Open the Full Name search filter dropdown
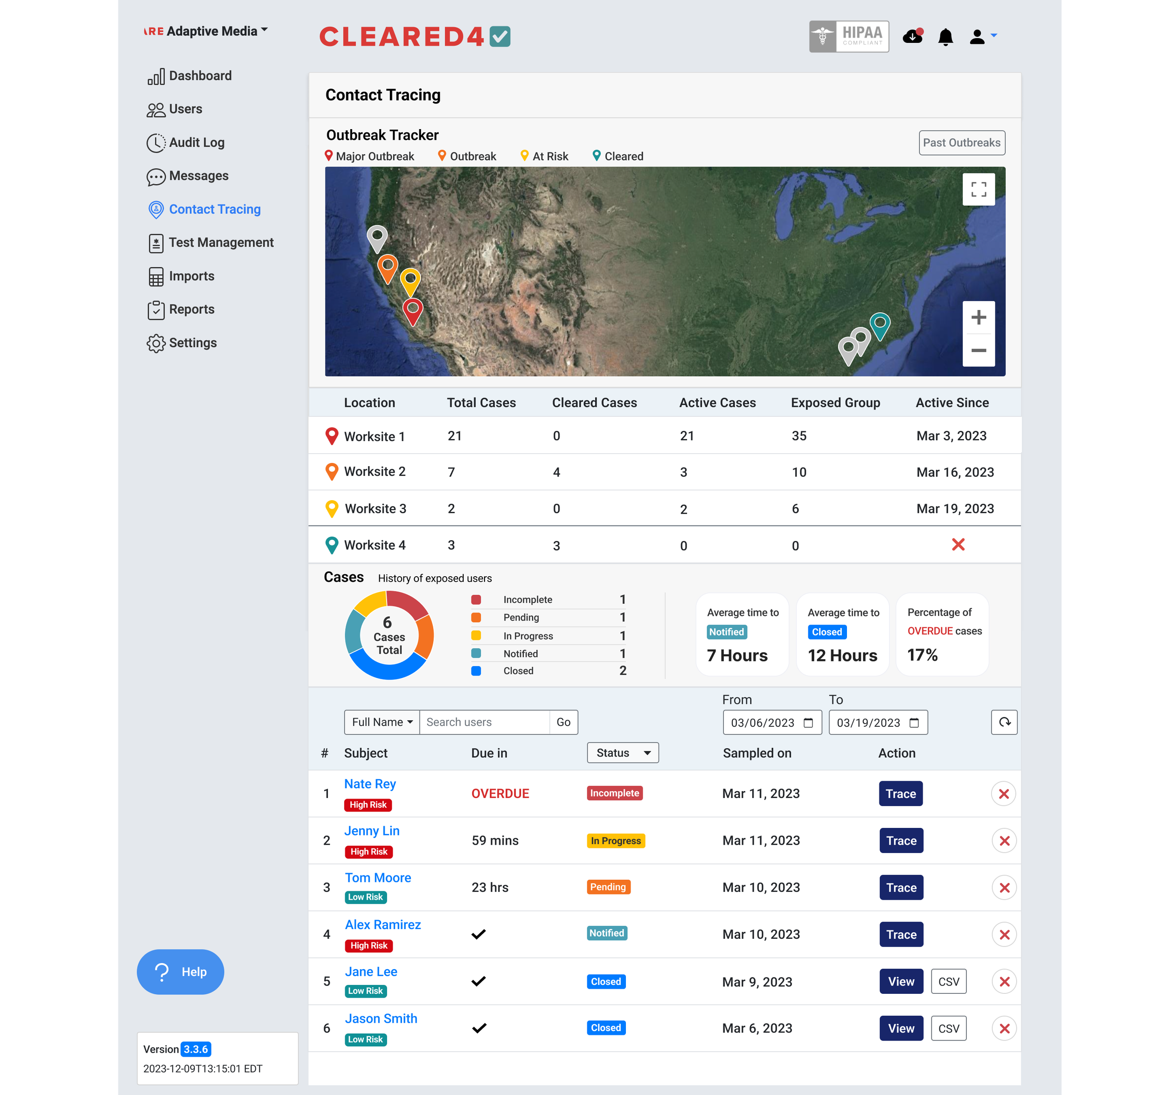The image size is (1166, 1095). pyautogui.click(x=382, y=722)
